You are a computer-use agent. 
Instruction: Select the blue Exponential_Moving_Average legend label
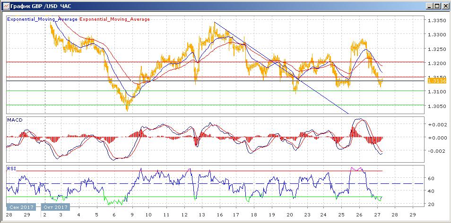pyautogui.click(x=42, y=19)
